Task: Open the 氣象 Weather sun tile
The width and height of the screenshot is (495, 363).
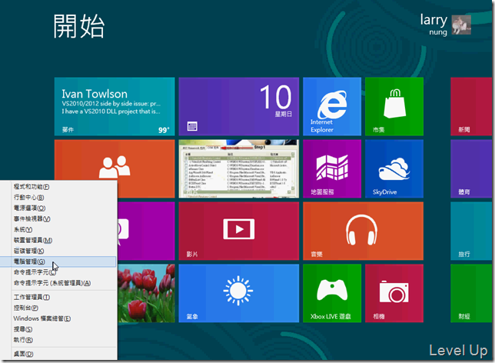Action: pos(238,293)
